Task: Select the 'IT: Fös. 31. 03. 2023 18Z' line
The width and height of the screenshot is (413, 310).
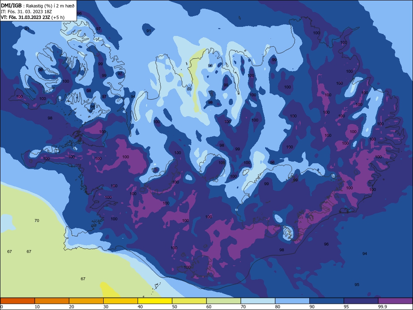Action: (26, 12)
